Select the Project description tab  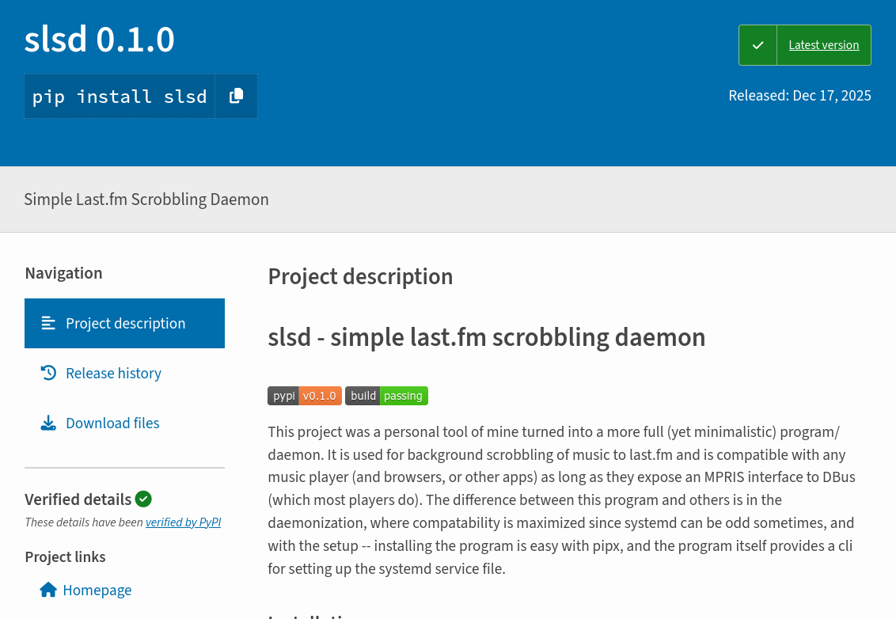click(x=125, y=323)
